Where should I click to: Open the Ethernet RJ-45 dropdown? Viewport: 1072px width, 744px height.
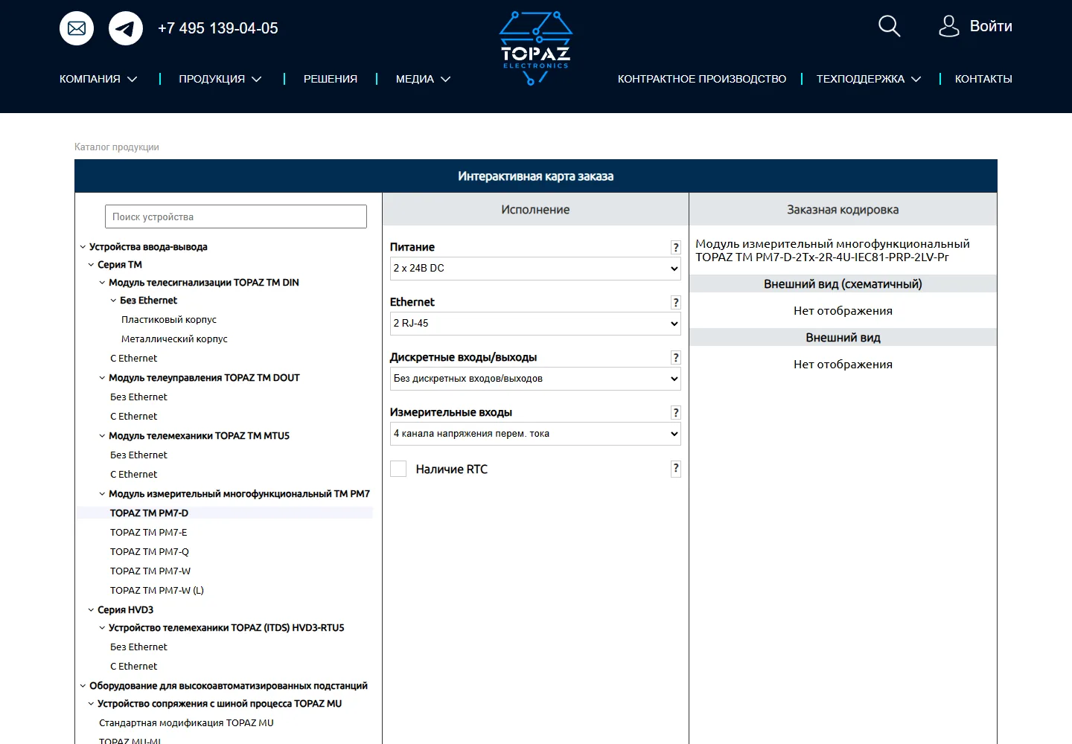click(535, 324)
